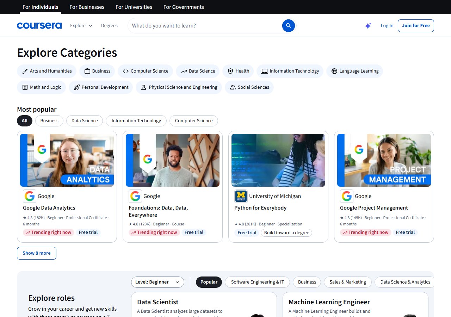Select the Popular roles filter
The height and width of the screenshot is (317, 451).
pyautogui.click(x=209, y=282)
